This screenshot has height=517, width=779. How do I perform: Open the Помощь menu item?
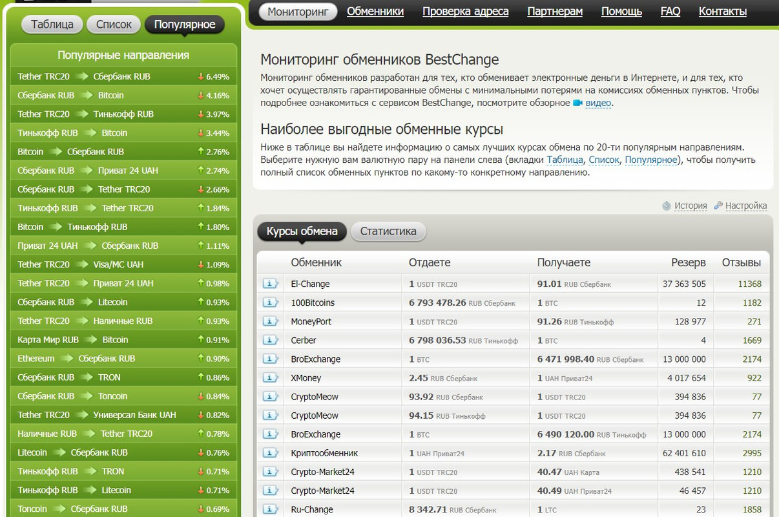[x=621, y=12]
